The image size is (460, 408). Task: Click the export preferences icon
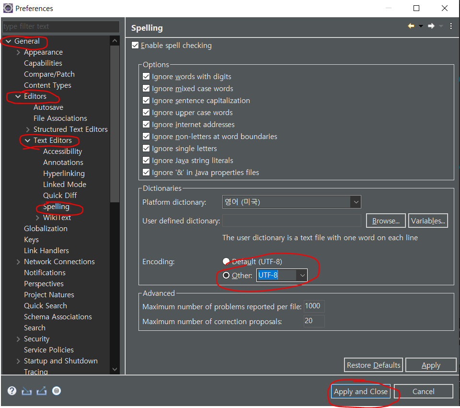tap(41, 391)
